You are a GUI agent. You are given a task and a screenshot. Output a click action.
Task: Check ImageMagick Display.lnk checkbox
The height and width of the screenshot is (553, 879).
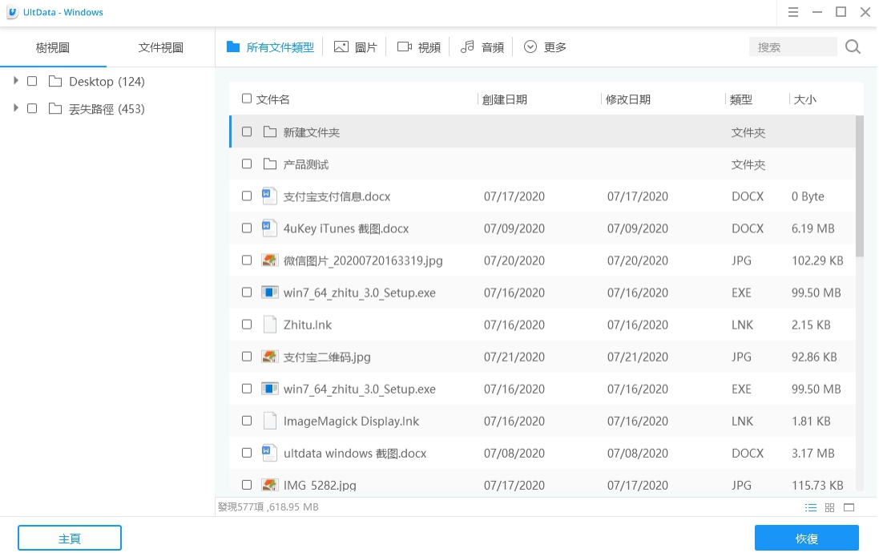click(x=247, y=421)
